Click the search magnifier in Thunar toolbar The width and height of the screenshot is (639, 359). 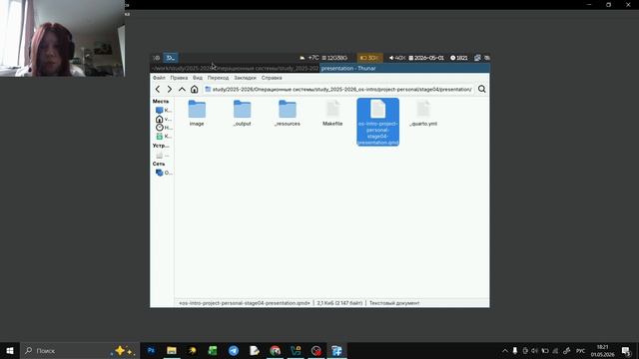pyautogui.click(x=481, y=89)
